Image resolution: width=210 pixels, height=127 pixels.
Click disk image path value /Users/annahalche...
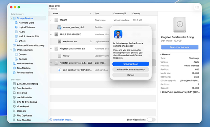(x=190, y=81)
